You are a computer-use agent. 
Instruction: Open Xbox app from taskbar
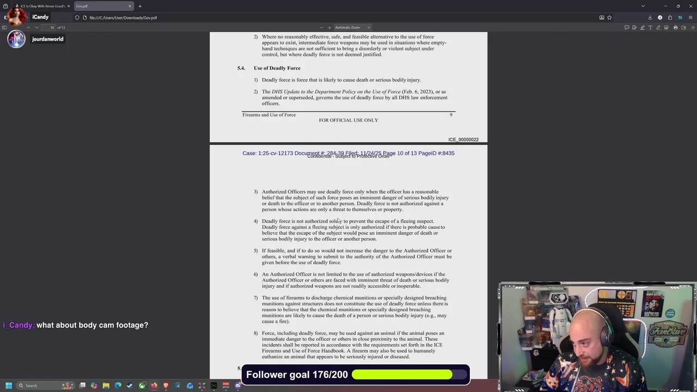click(x=142, y=385)
